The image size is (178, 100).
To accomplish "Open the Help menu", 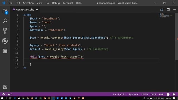I will pyautogui.click(x=79, y=3).
